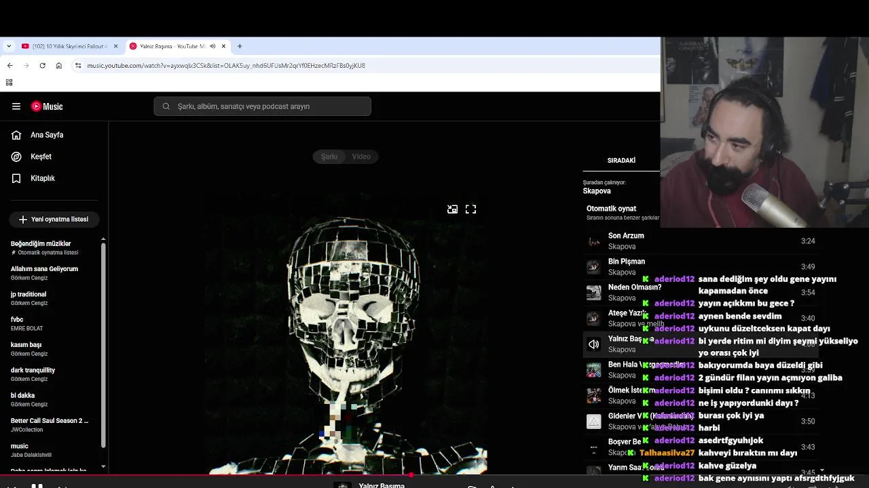Enter fullscreen from the player

click(x=470, y=209)
